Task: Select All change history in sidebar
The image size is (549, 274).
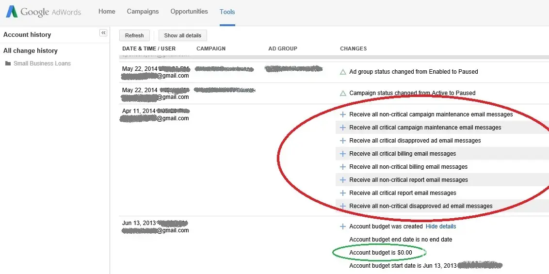Action: click(31, 51)
